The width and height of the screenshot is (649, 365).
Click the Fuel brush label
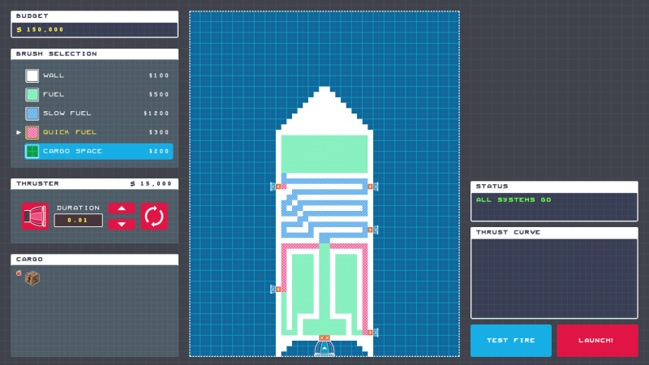tap(54, 94)
